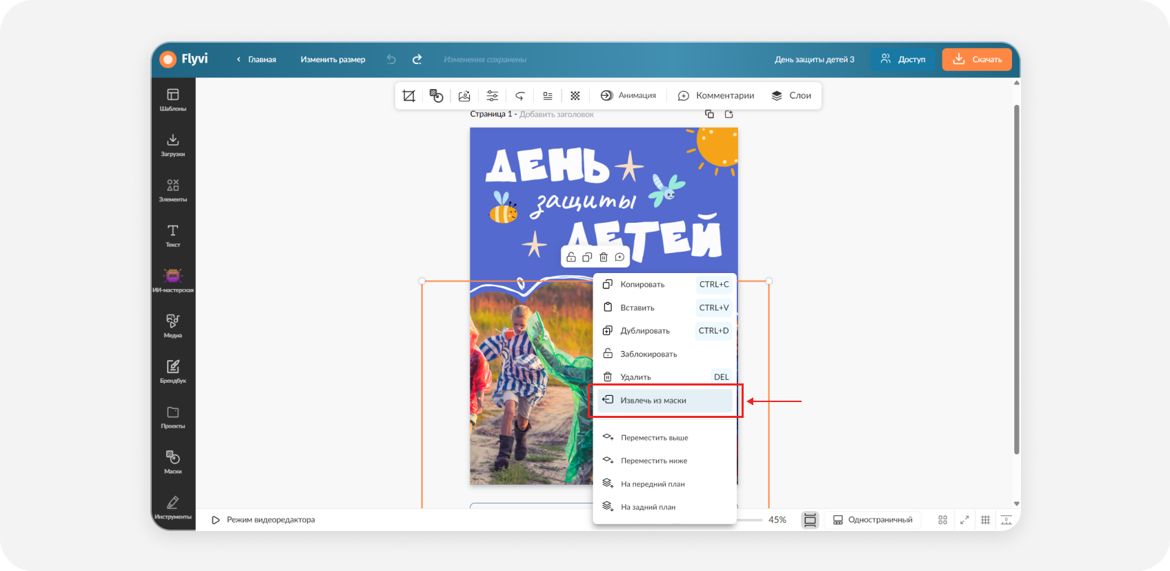Click the trash icon in floating element toolbar
The image size is (1170, 571).
point(604,257)
